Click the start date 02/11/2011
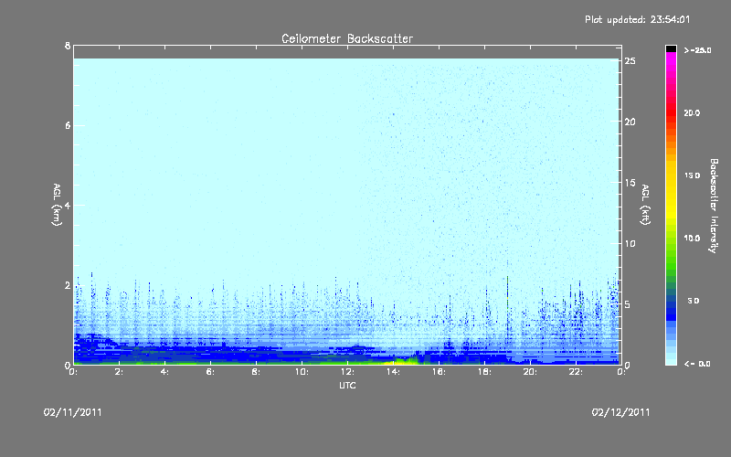 [73, 412]
